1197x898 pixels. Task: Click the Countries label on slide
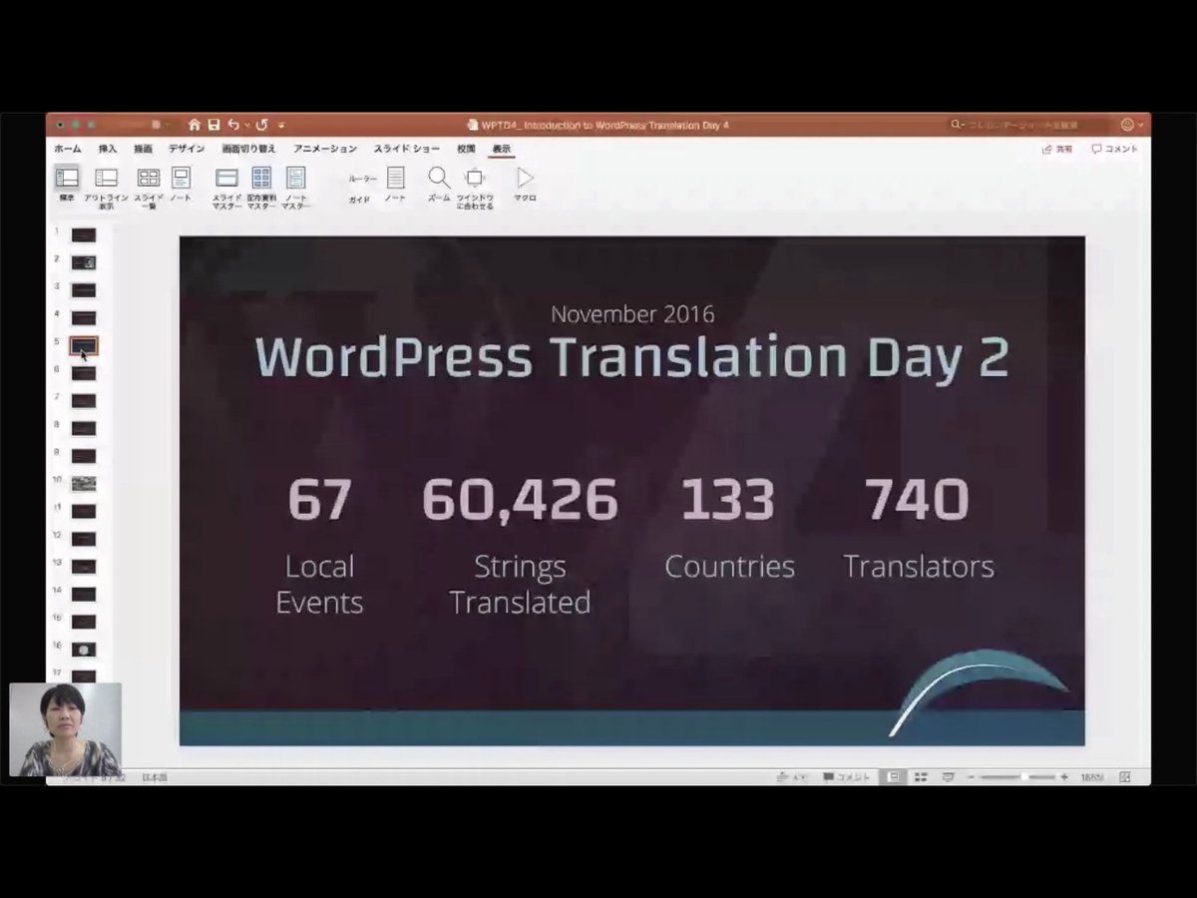pos(729,567)
